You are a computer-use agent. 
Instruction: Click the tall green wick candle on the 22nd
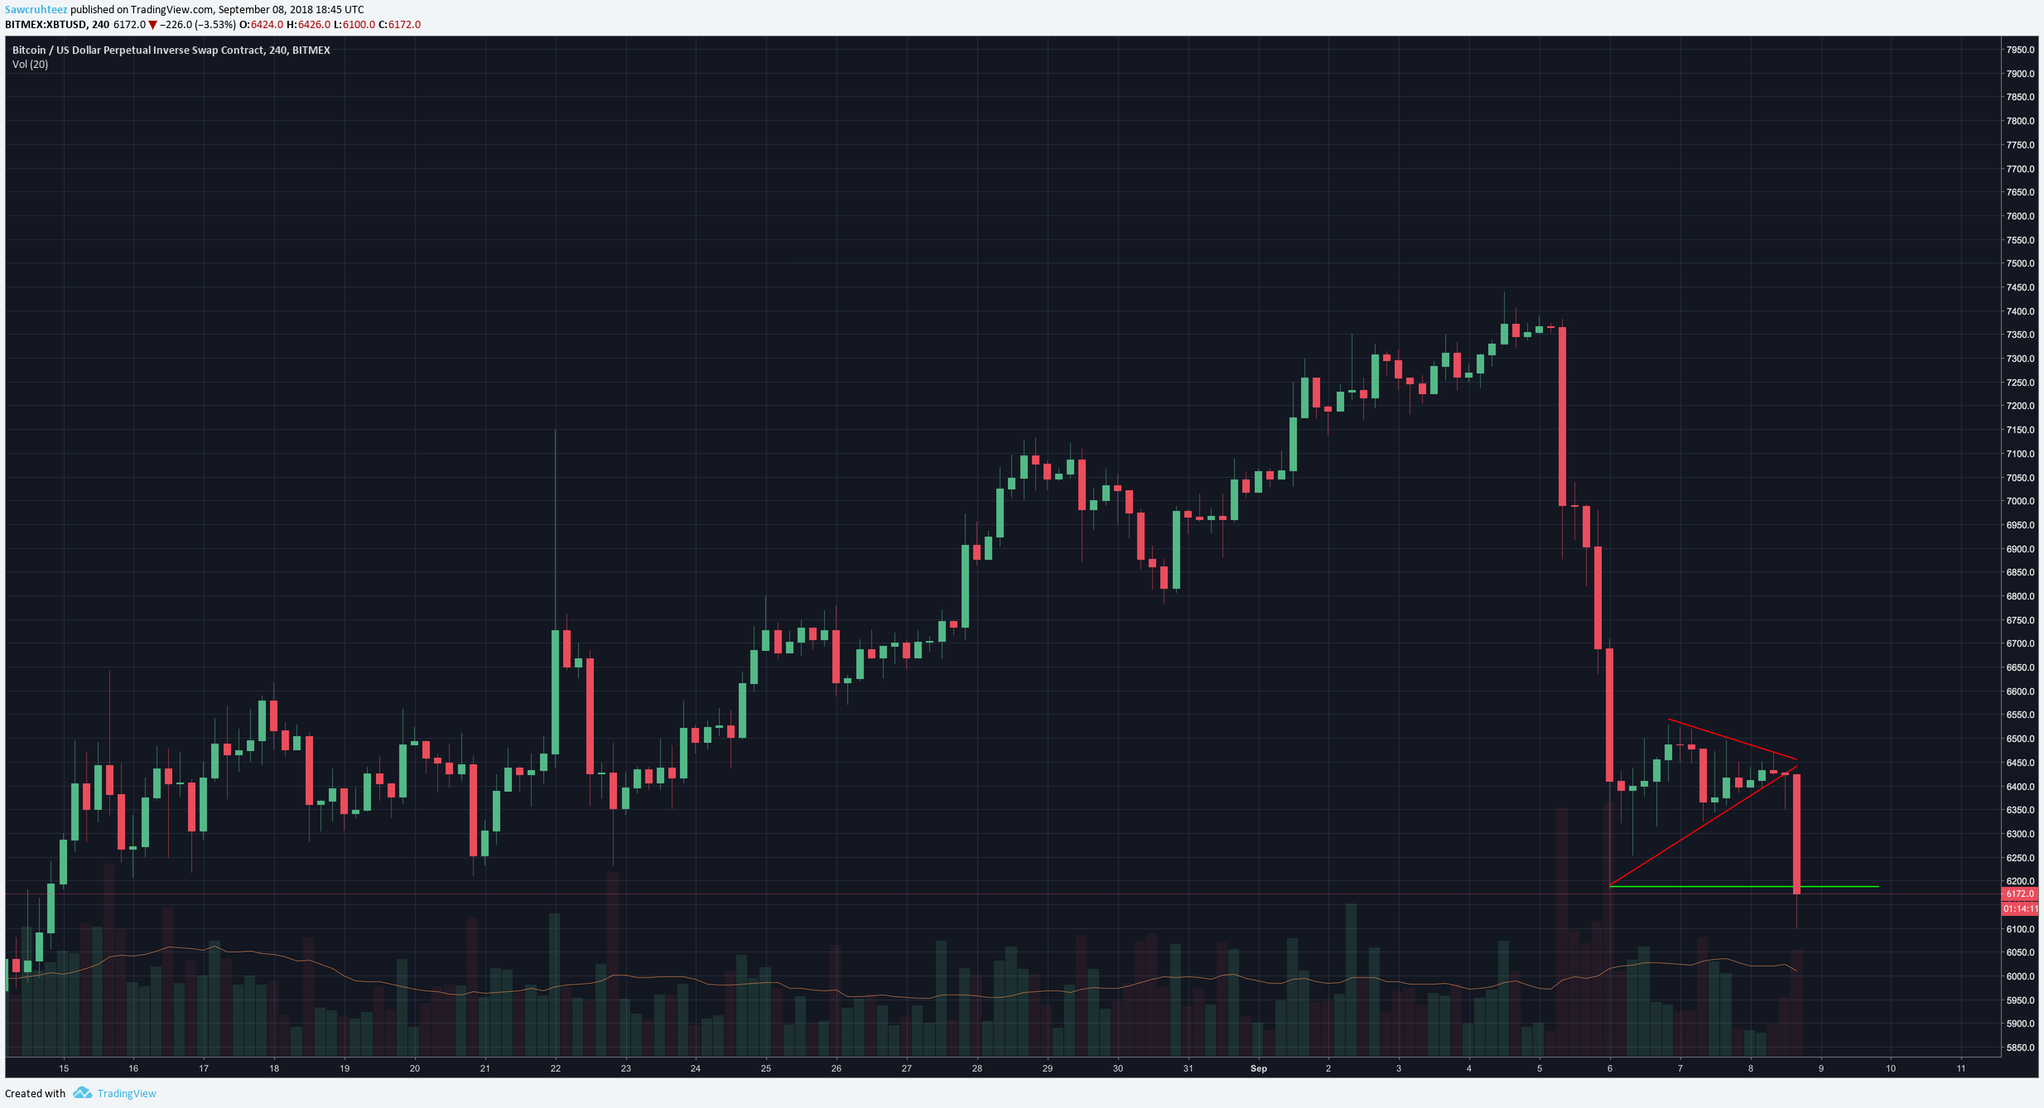point(555,691)
